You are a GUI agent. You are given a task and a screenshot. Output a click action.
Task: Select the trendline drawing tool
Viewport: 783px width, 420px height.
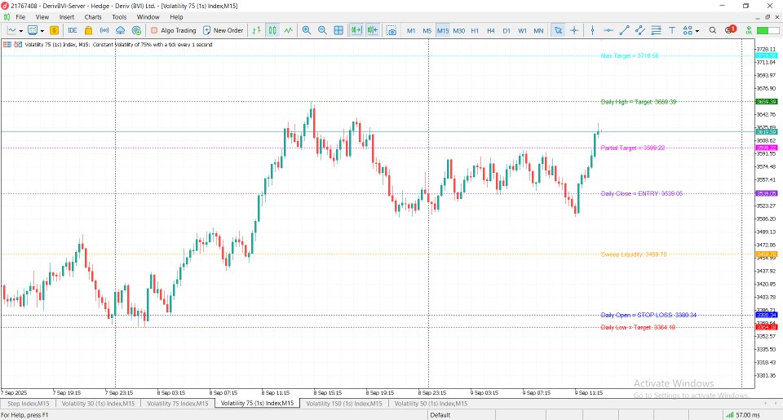[624, 30]
